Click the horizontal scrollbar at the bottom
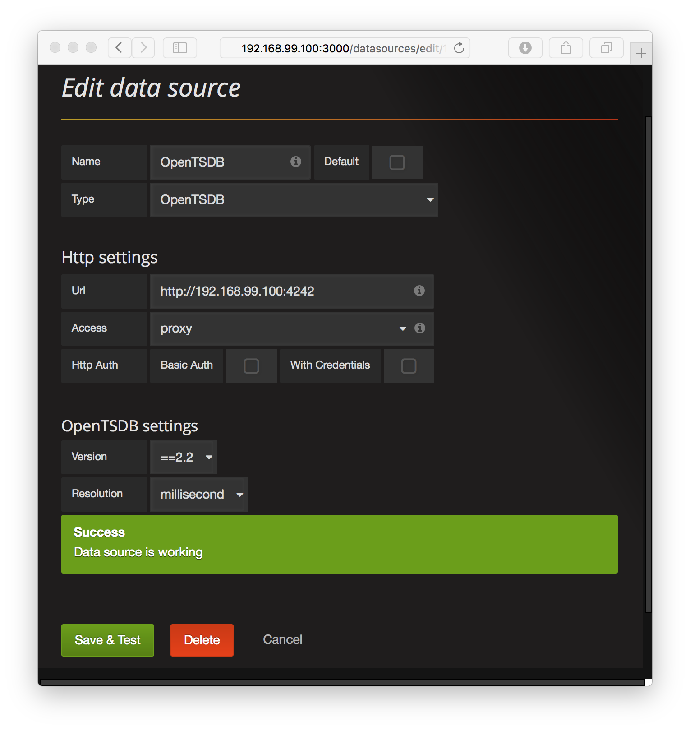Image resolution: width=690 pixels, height=731 pixels. pos(343,682)
